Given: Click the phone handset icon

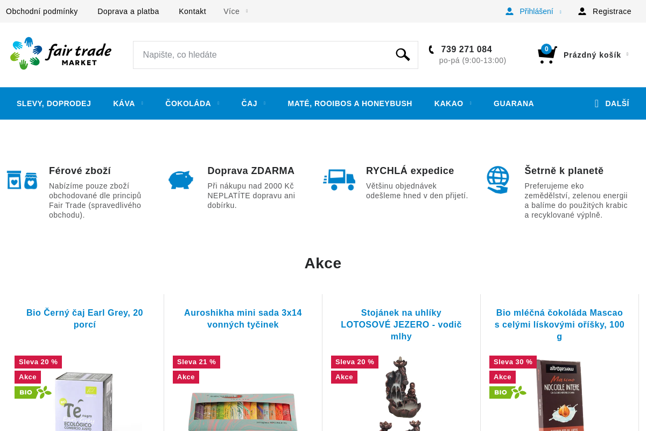Looking at the screenshot, I should pos(431,50).
